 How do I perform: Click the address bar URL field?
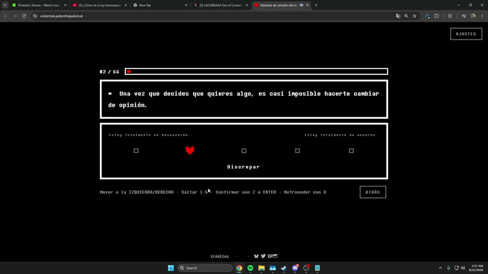[213, 16]
